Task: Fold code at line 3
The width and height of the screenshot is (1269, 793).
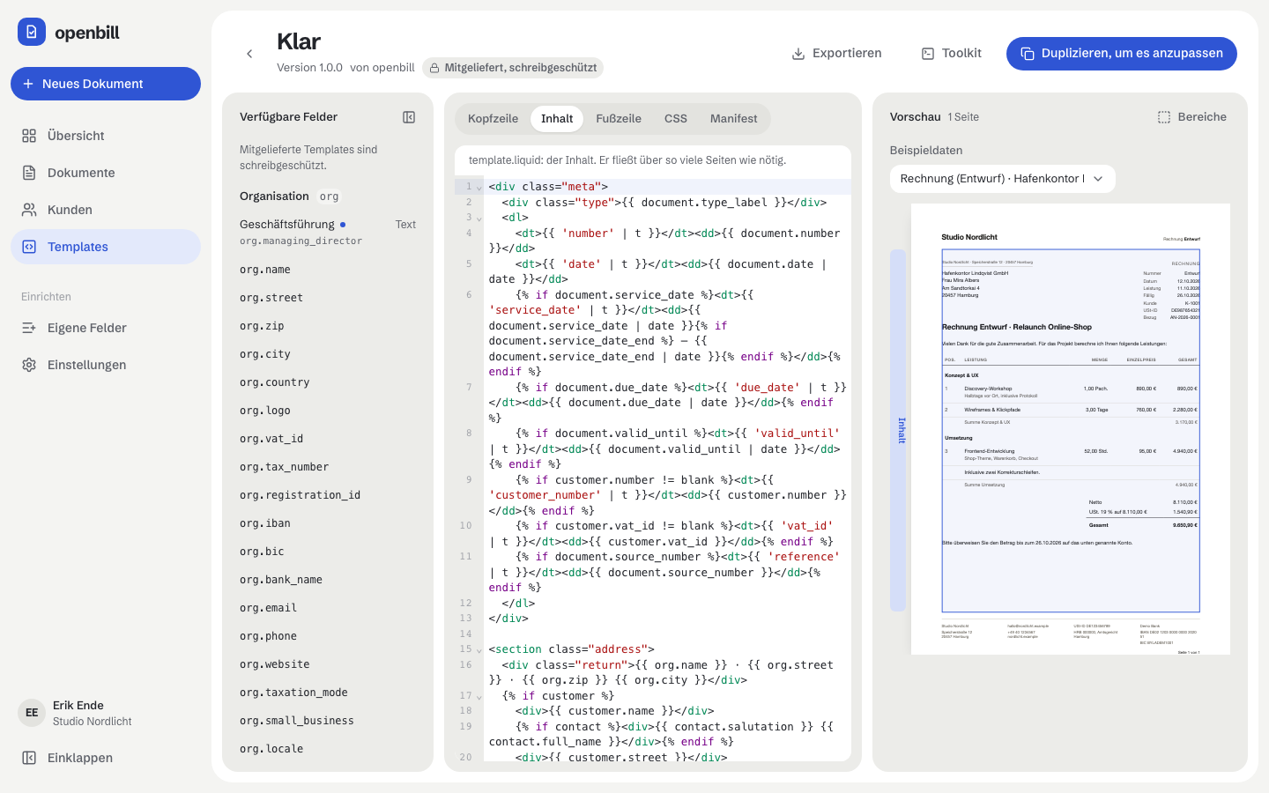Action: pos(479,219)
